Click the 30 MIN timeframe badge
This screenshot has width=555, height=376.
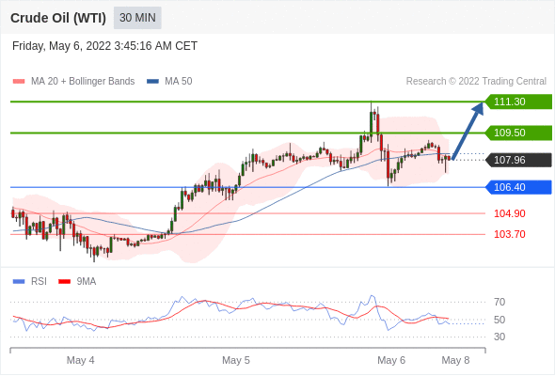pos(137,18)
